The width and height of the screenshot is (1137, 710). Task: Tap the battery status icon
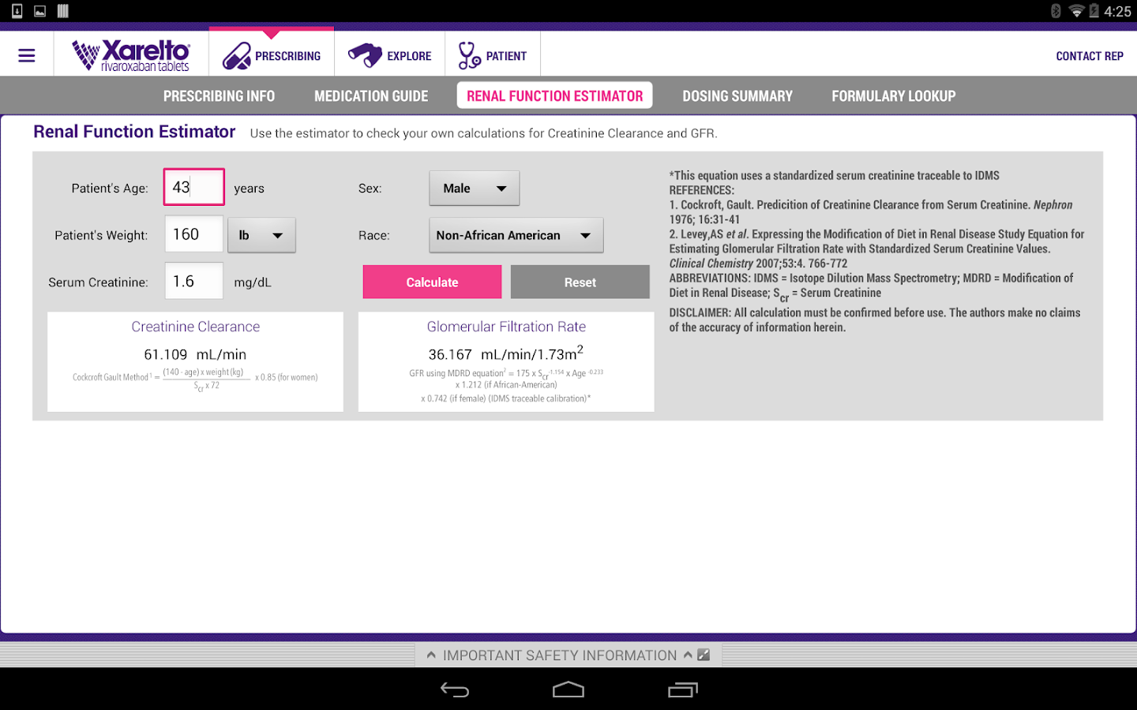[1094, 11]
